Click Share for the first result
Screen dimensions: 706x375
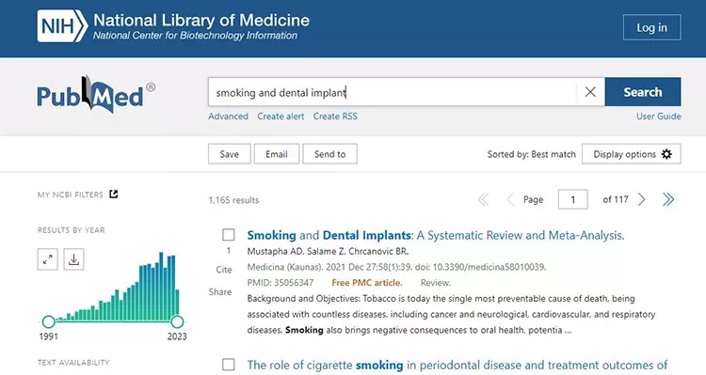[220, 291]
